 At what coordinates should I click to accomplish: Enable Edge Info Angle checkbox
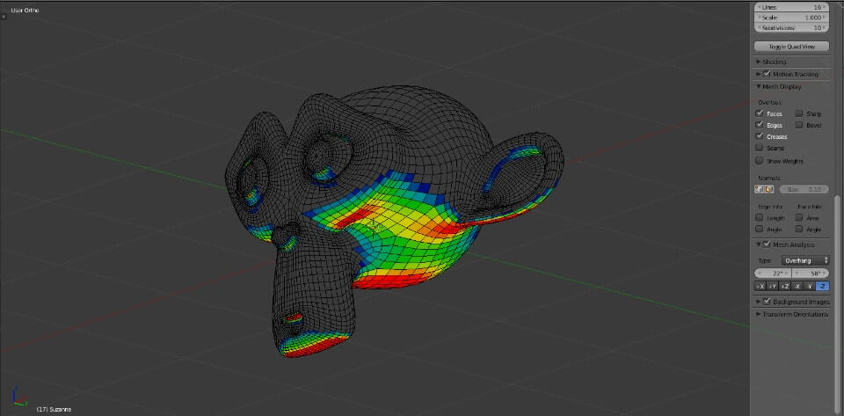(x=760, y=229)
